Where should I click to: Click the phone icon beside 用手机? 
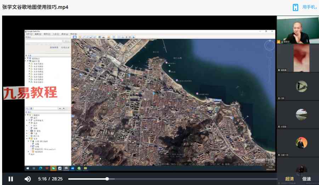(x=295, y=7)
